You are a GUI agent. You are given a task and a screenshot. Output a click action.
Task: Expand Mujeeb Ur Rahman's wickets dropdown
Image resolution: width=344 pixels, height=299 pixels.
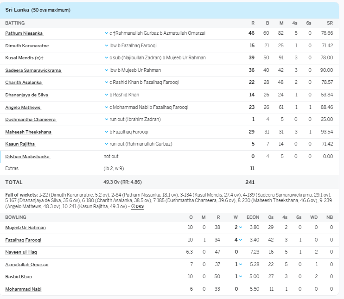[241, 228]
